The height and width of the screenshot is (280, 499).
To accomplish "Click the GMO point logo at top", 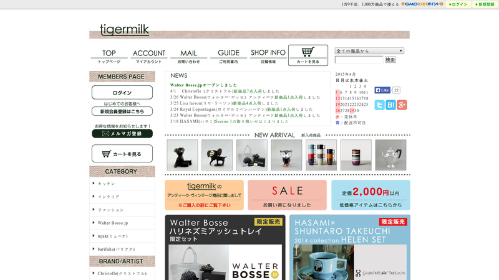I will [422, 4].
